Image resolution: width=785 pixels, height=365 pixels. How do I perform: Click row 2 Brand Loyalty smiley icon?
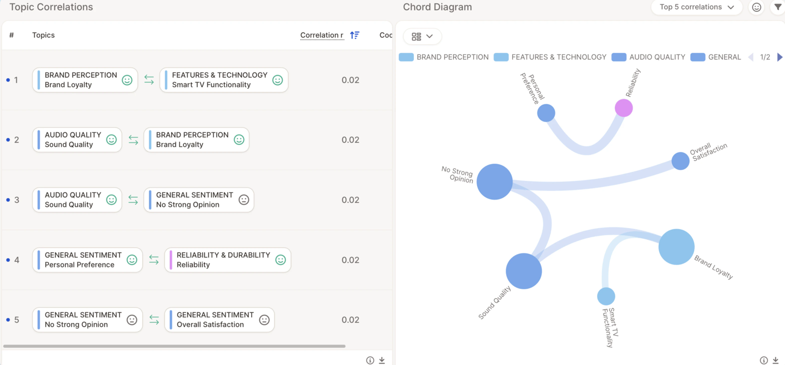(239, 140)
